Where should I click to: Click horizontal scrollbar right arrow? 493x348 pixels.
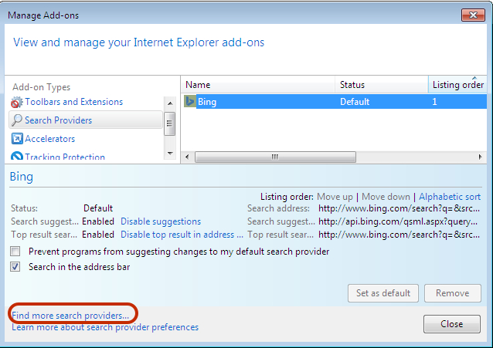480,157
